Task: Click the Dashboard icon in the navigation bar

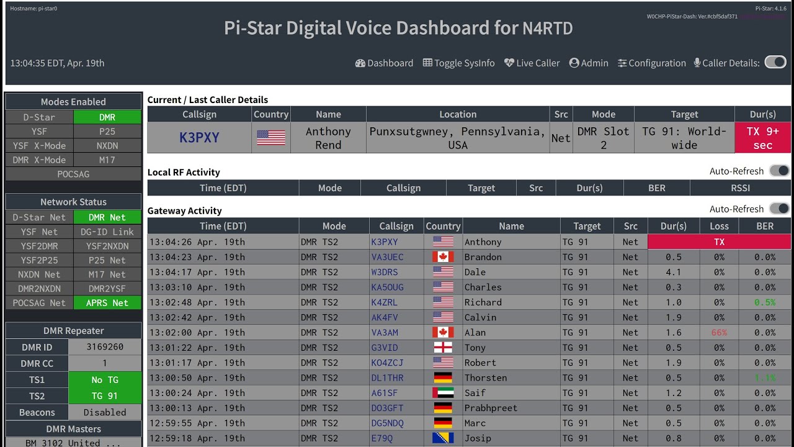Action: (360, 63)
